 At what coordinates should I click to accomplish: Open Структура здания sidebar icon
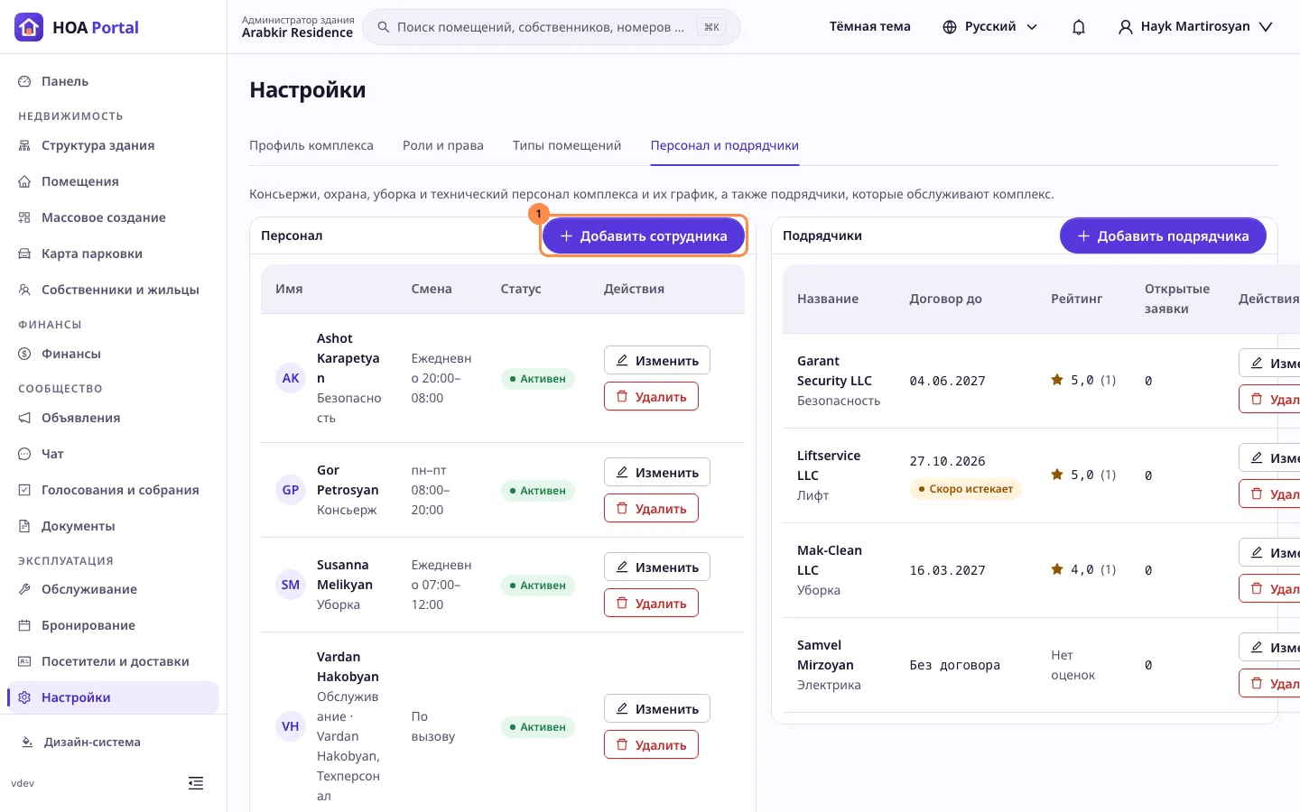coord(24,145)
